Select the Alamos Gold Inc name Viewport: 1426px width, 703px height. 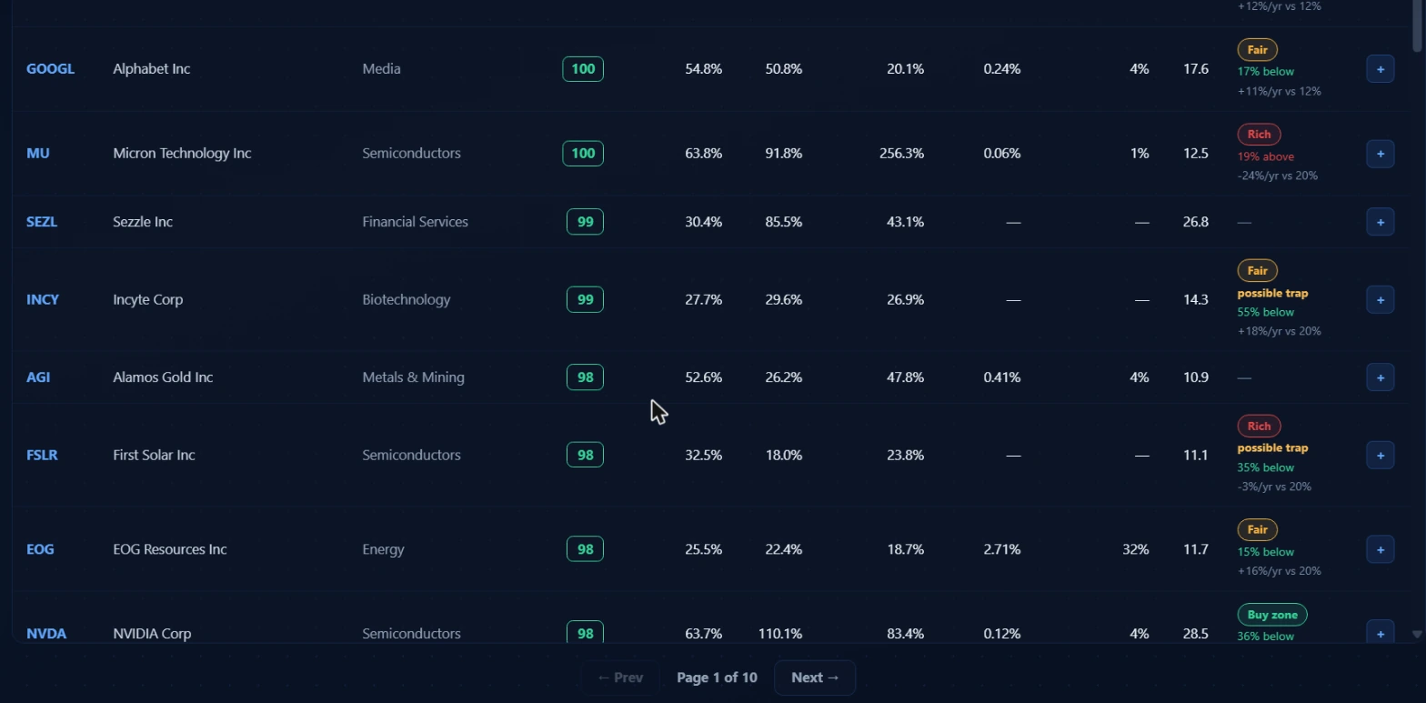pyautogui.click(x=163, y=377)
